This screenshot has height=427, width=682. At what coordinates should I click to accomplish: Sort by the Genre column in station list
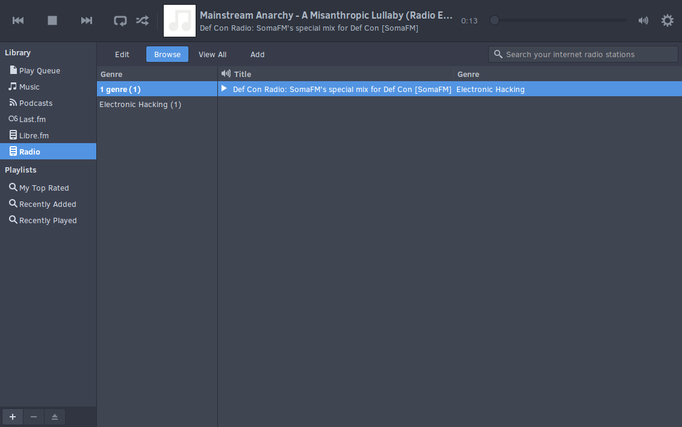567,75
